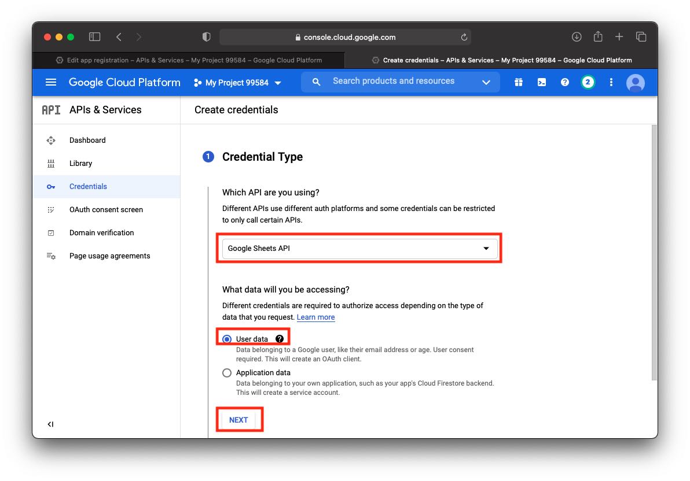Viewport: 690px width, 481px height.
Task: Go back in Safari history
Action: coord(119,37)
